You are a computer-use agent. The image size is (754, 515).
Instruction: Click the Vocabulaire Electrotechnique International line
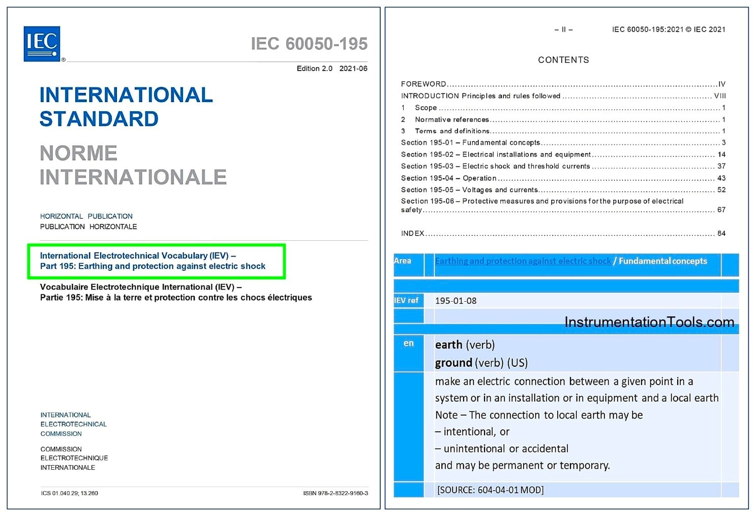tap(141, 287)
